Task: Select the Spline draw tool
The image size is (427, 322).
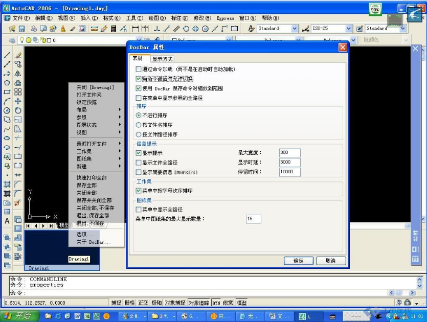Action: tap(7, 129)
